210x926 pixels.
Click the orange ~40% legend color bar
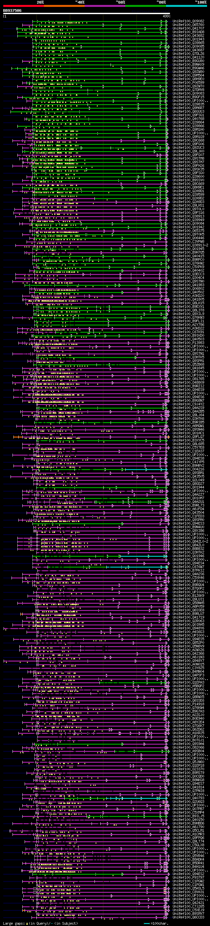[x=64, y=6]
